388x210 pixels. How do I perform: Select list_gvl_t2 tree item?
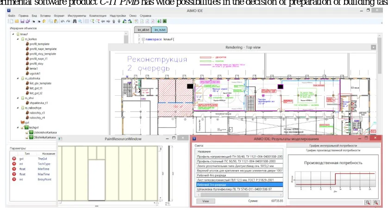point(36,93)
